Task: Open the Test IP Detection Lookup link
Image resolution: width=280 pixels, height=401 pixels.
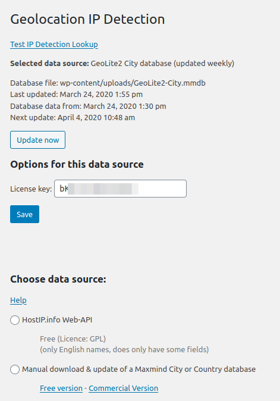Action: (54, 45)
